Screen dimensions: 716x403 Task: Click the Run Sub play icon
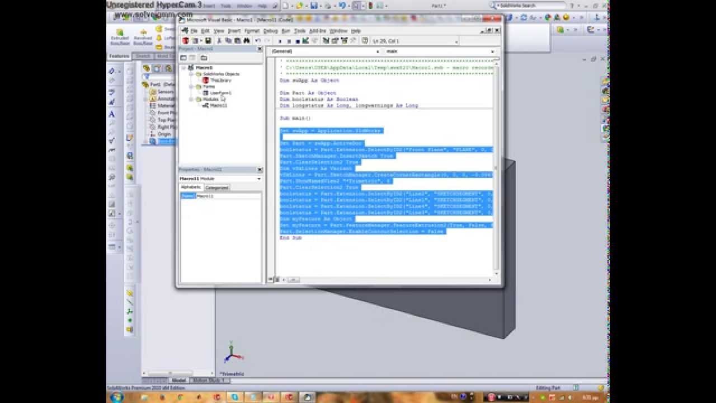[x=280, y=41]
